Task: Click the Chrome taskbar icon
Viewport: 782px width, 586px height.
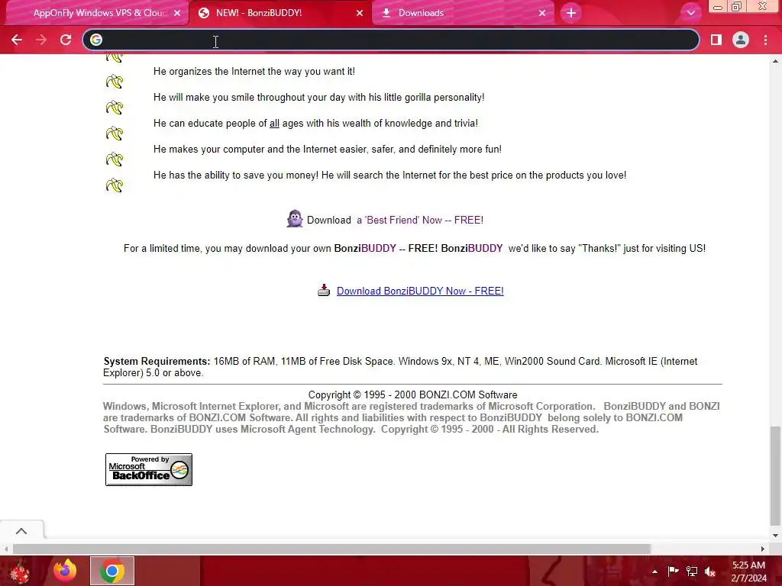Action: pyautogui.click(x=112, y=571)
